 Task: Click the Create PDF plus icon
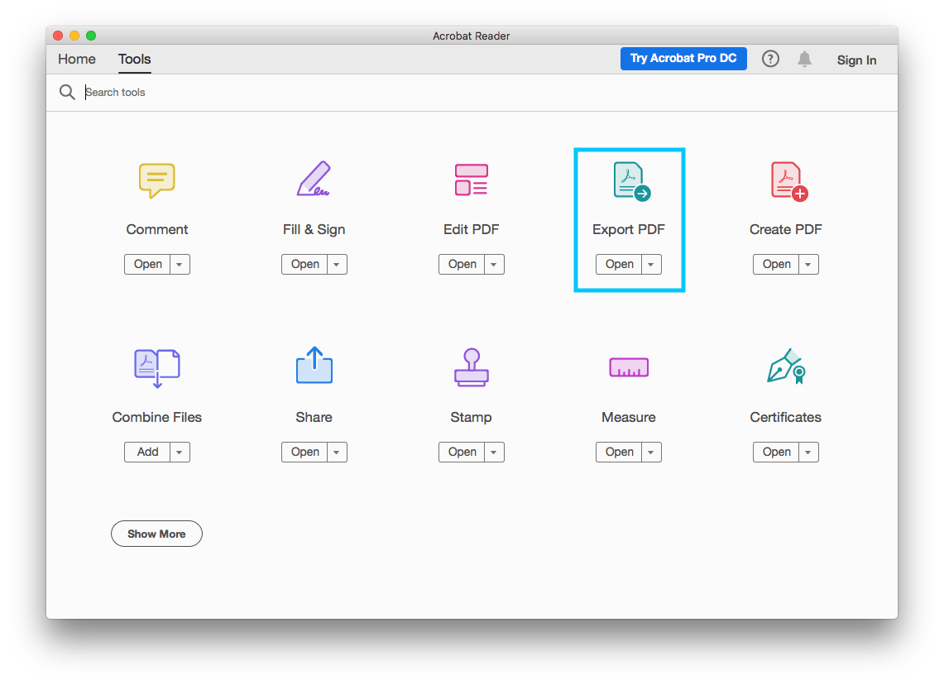(x=788, y=181)
